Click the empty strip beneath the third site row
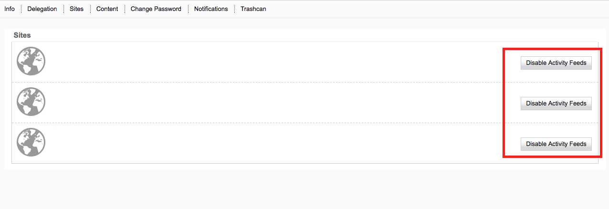Screen dimensions: 609x209 click(304, 161)
